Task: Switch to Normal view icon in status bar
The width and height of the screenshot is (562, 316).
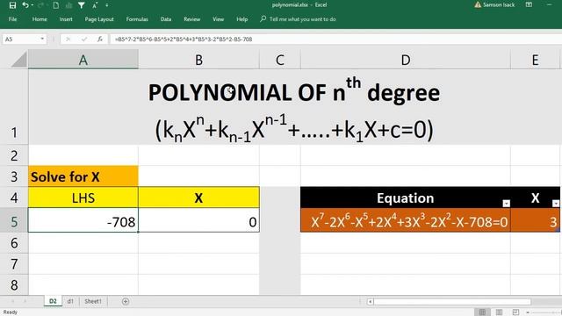Action: click(x=482, y=312)
